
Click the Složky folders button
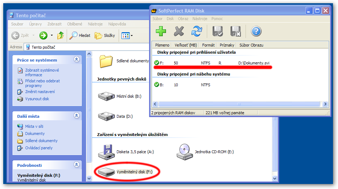tap(105, 35)
